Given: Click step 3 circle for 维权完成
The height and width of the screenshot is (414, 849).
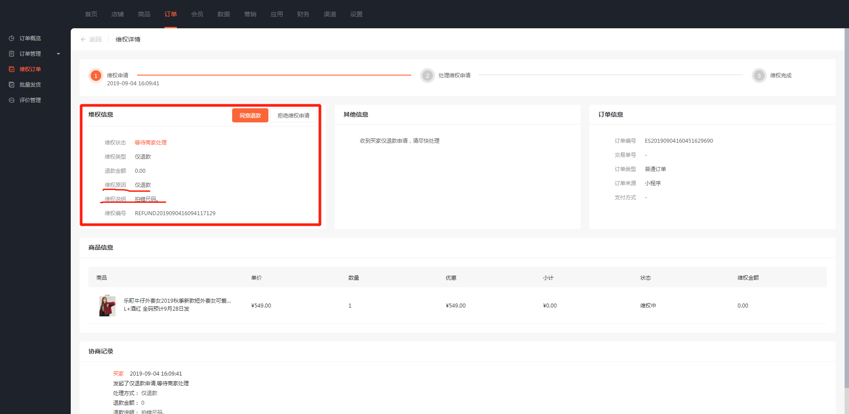Looking at the screenshot, I should click(x=759, y=76).
